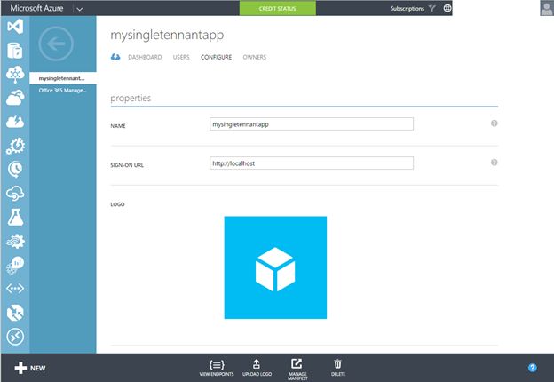Switch to the Users tab
This screenshot has height=382, width=554.
coord(181,57)
